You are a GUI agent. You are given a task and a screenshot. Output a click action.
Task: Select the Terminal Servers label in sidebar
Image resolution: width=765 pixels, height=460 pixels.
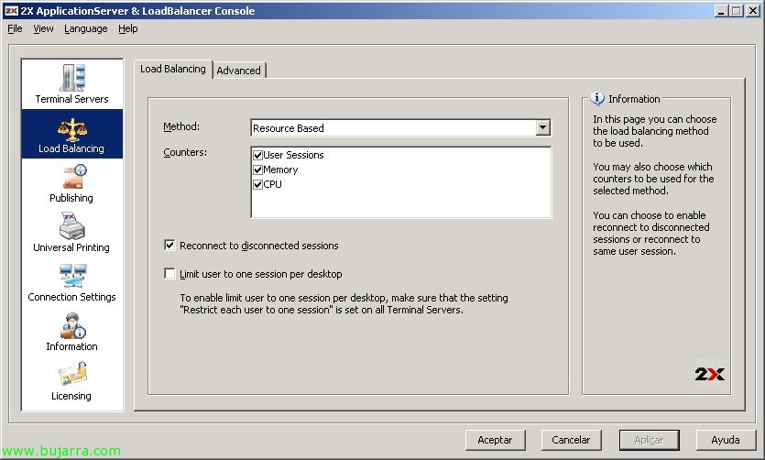coord(71,99)
